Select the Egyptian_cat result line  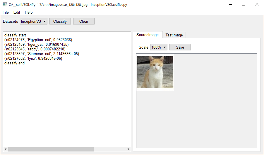(38, 40)
